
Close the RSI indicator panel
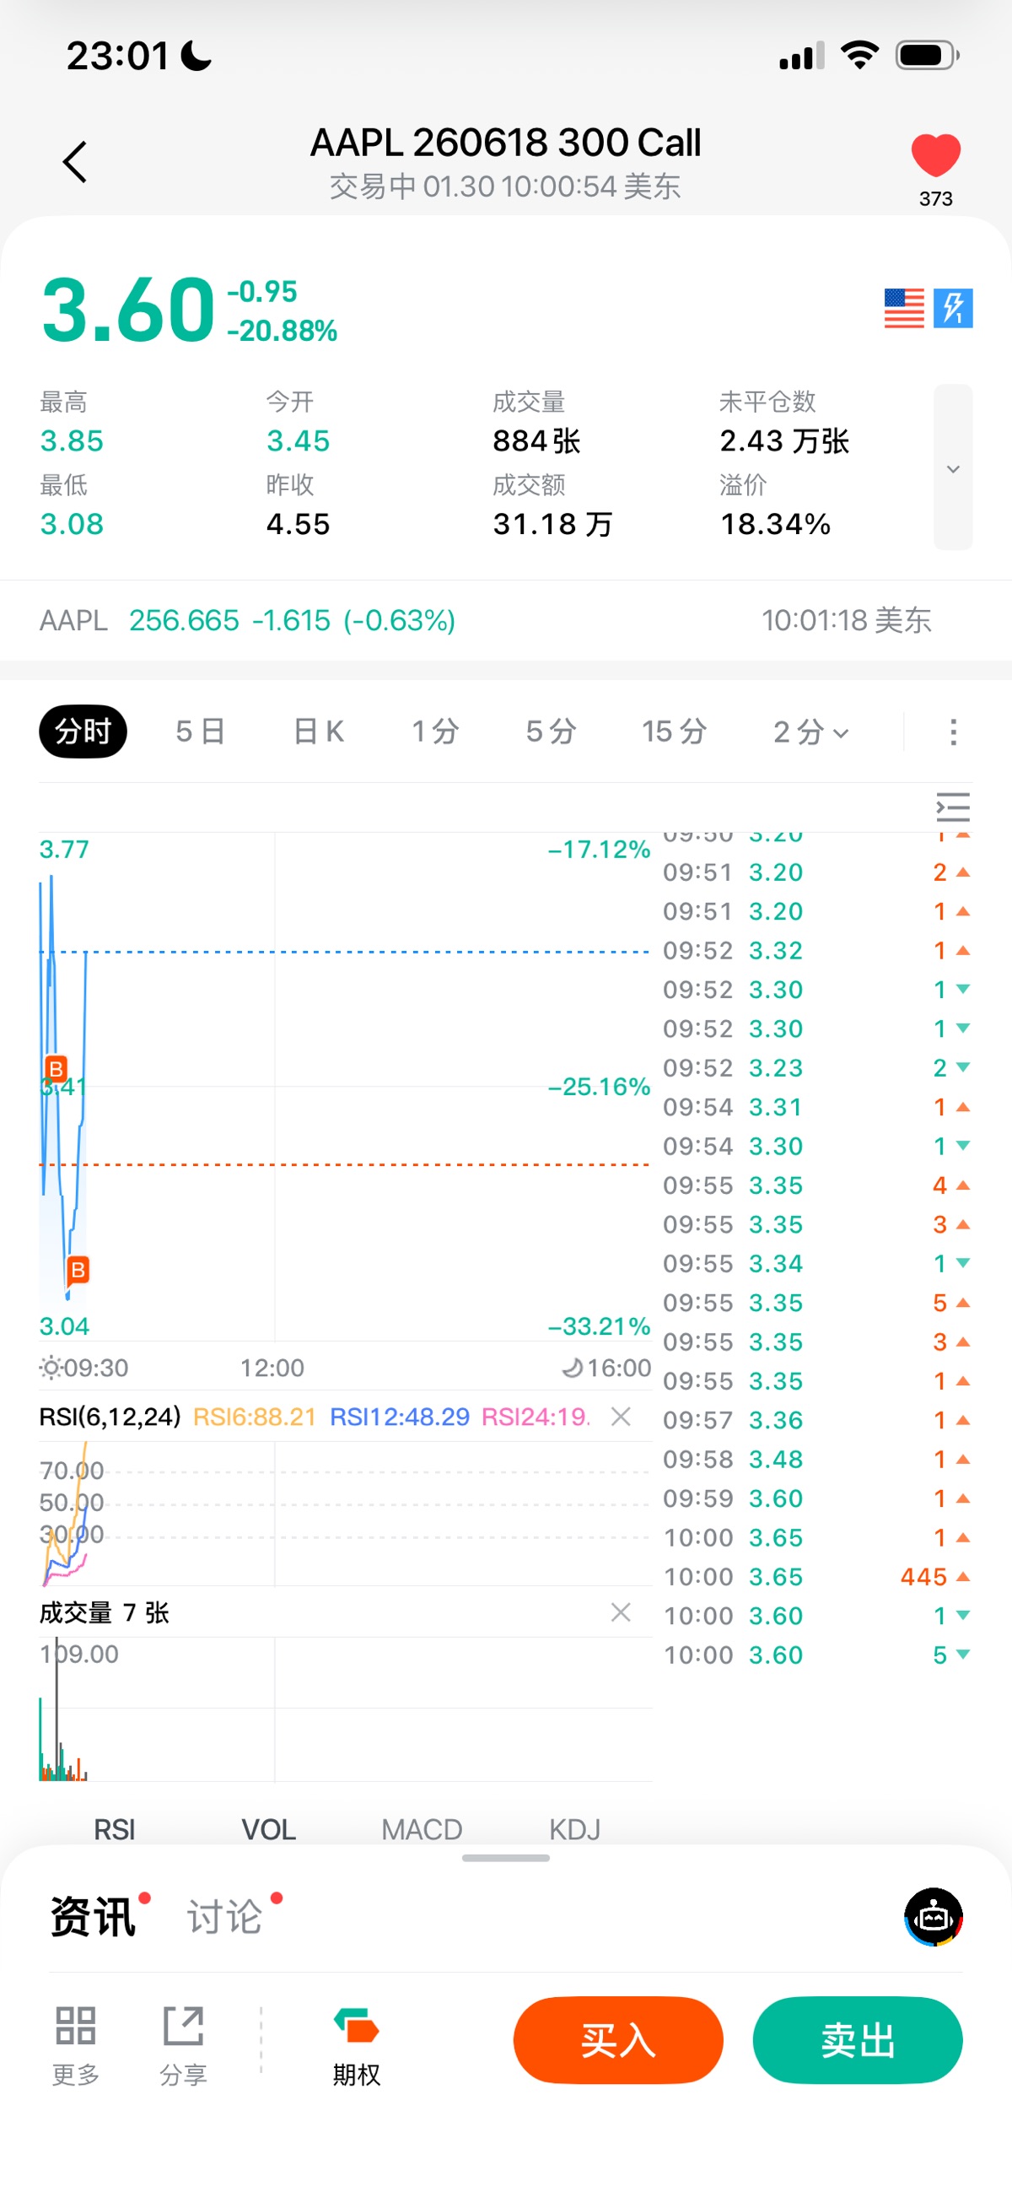click(621, 1416)
